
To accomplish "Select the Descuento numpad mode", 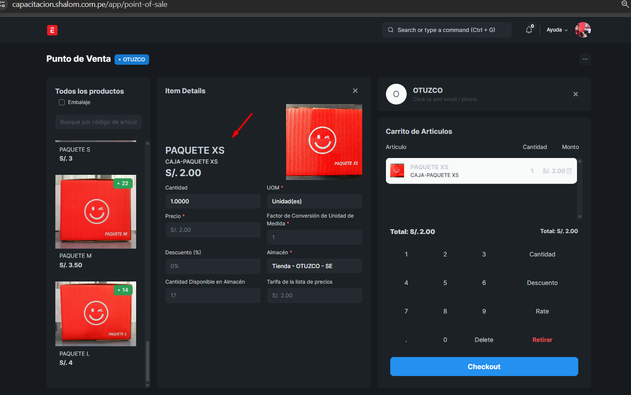I will tap(542, 283).
